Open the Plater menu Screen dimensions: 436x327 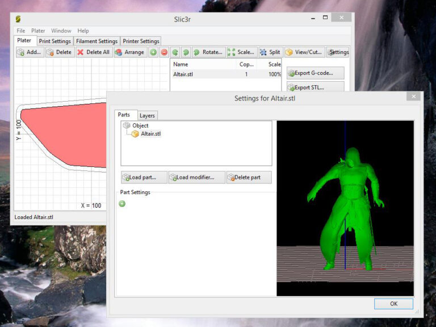pyautogui.click(x=38, y=31)
